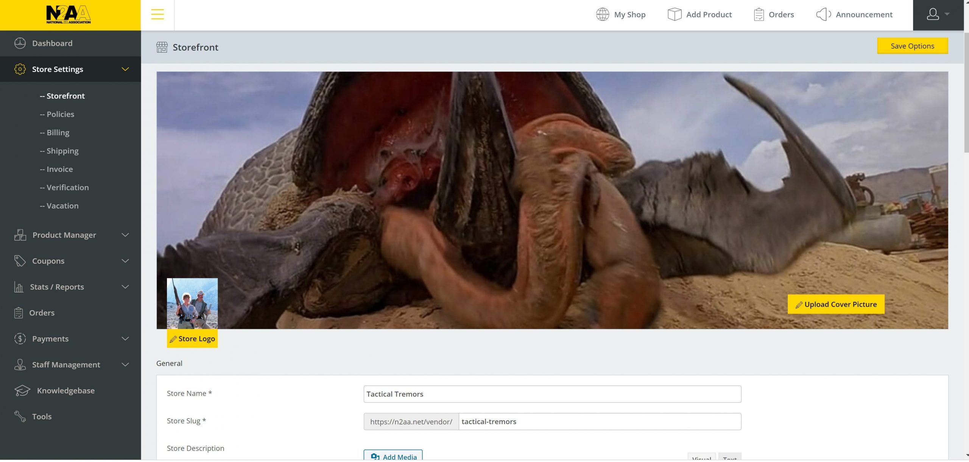Collapse the Store Settings chevron

125,69
